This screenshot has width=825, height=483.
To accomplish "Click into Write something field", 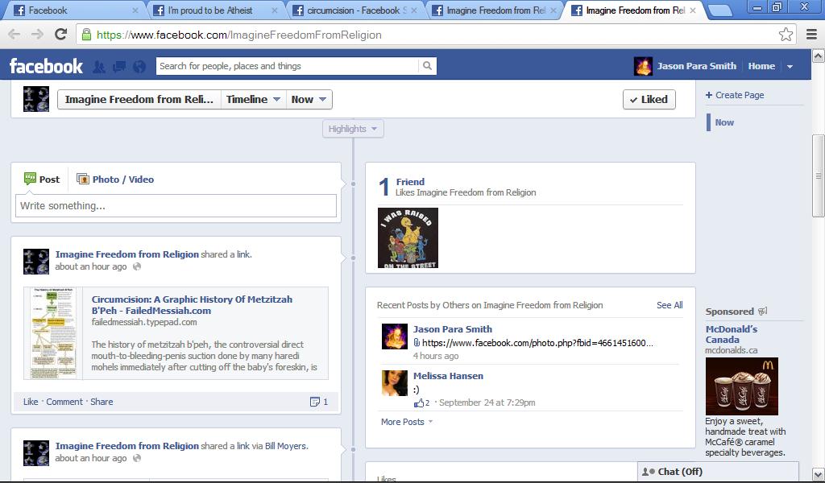I will pos(176,206).
